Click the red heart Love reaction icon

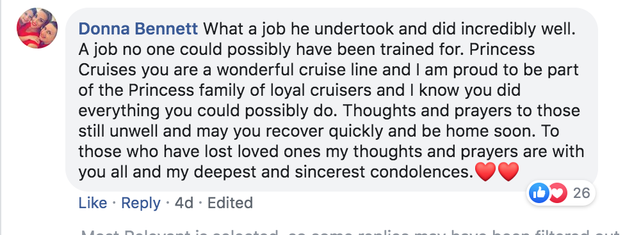click(558, 193)
